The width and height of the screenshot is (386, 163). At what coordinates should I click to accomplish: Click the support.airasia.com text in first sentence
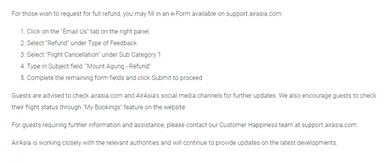[x=253, y=14]
